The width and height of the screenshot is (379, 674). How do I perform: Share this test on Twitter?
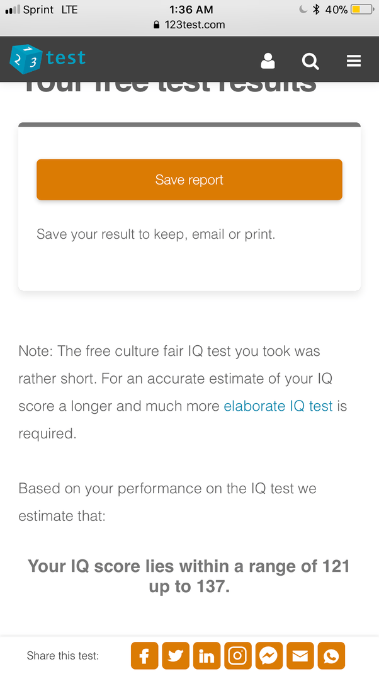(175, 656)
